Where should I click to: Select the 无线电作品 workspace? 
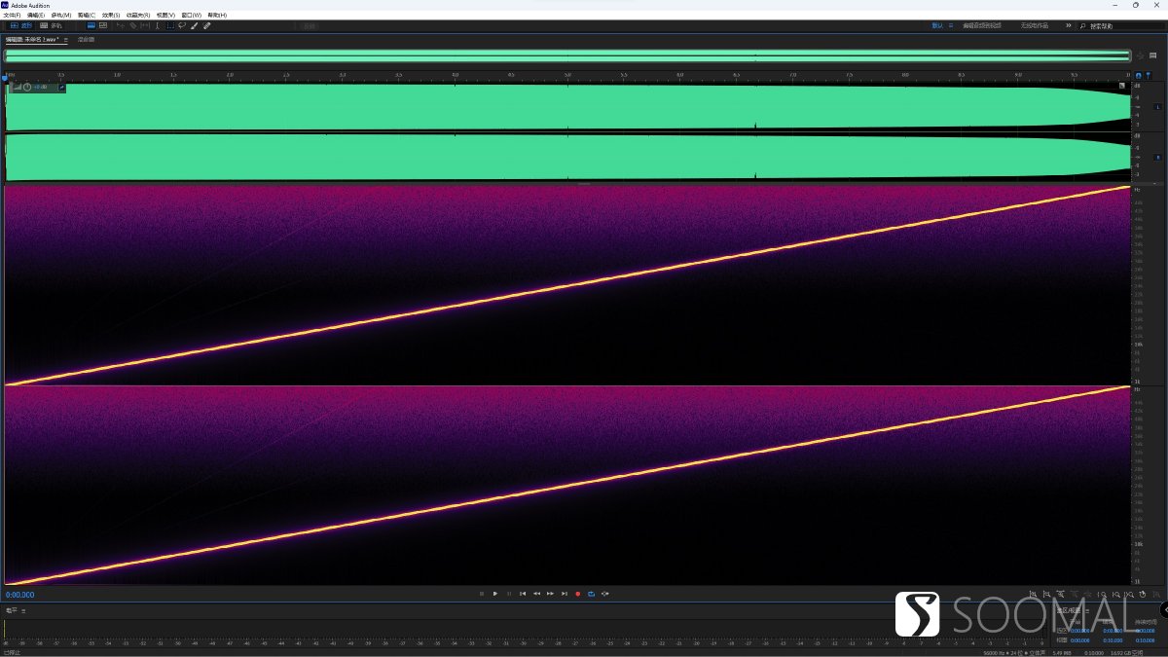click(x=1035, y=25)
